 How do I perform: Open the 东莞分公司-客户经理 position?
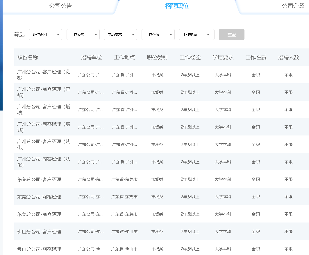tap(38, 179)
